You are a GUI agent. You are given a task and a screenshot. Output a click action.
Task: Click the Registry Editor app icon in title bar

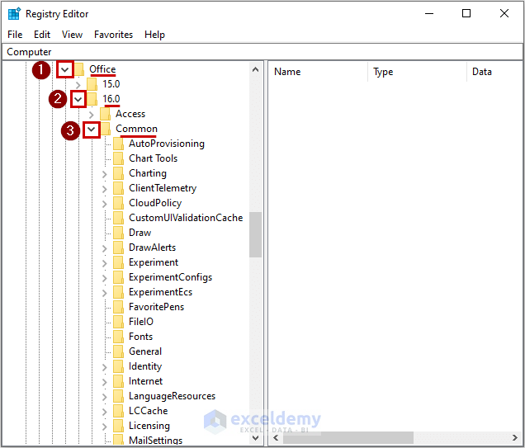pyautogui.click(x=14, y=14)
